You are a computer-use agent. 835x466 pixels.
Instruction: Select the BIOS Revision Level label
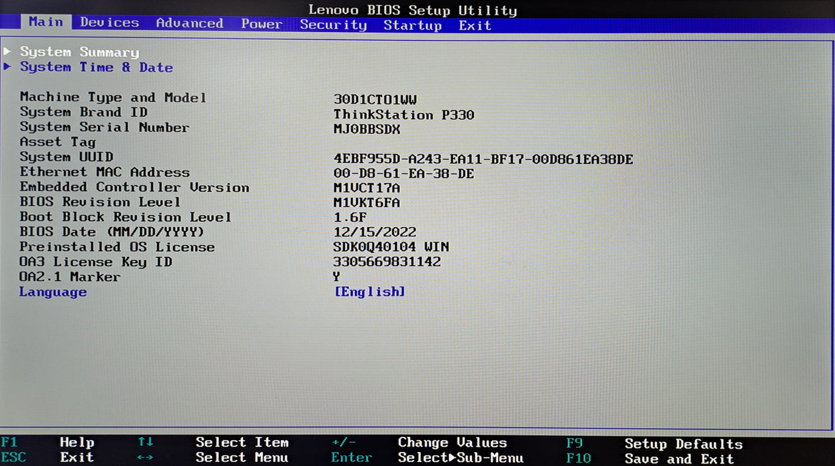[x=100, y=202]
